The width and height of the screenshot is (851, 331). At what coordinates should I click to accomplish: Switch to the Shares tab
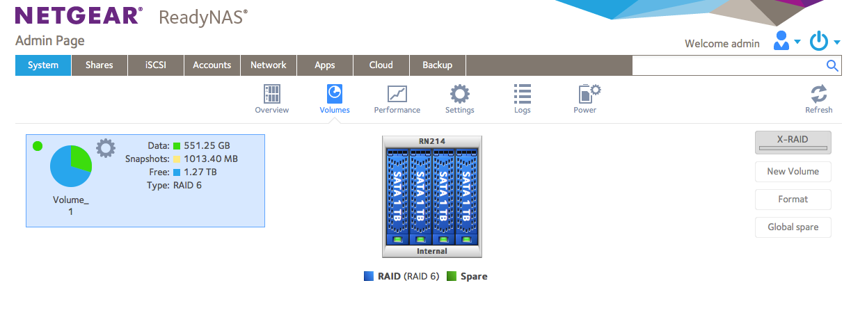coord(100,65)
